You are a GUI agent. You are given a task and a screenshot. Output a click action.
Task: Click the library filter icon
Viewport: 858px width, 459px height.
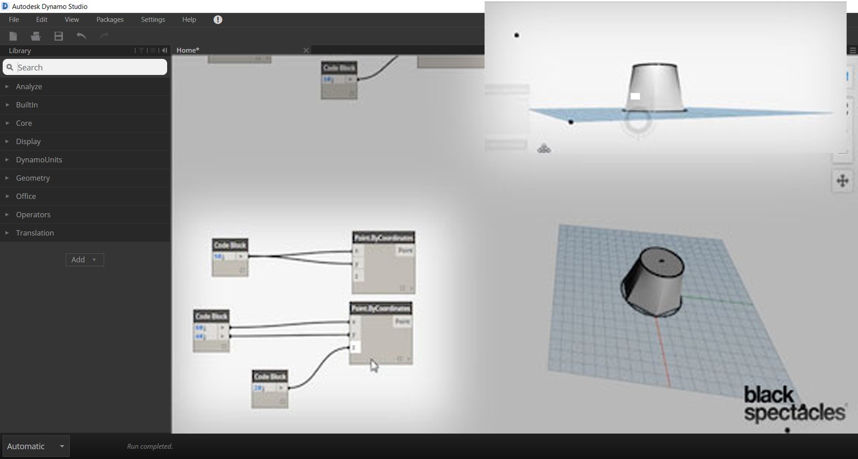141,50
